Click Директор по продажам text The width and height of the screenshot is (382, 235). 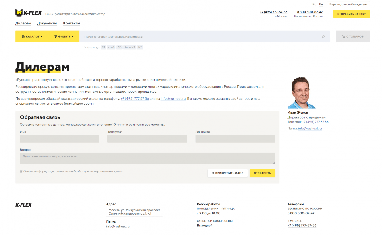click(306, 117)
